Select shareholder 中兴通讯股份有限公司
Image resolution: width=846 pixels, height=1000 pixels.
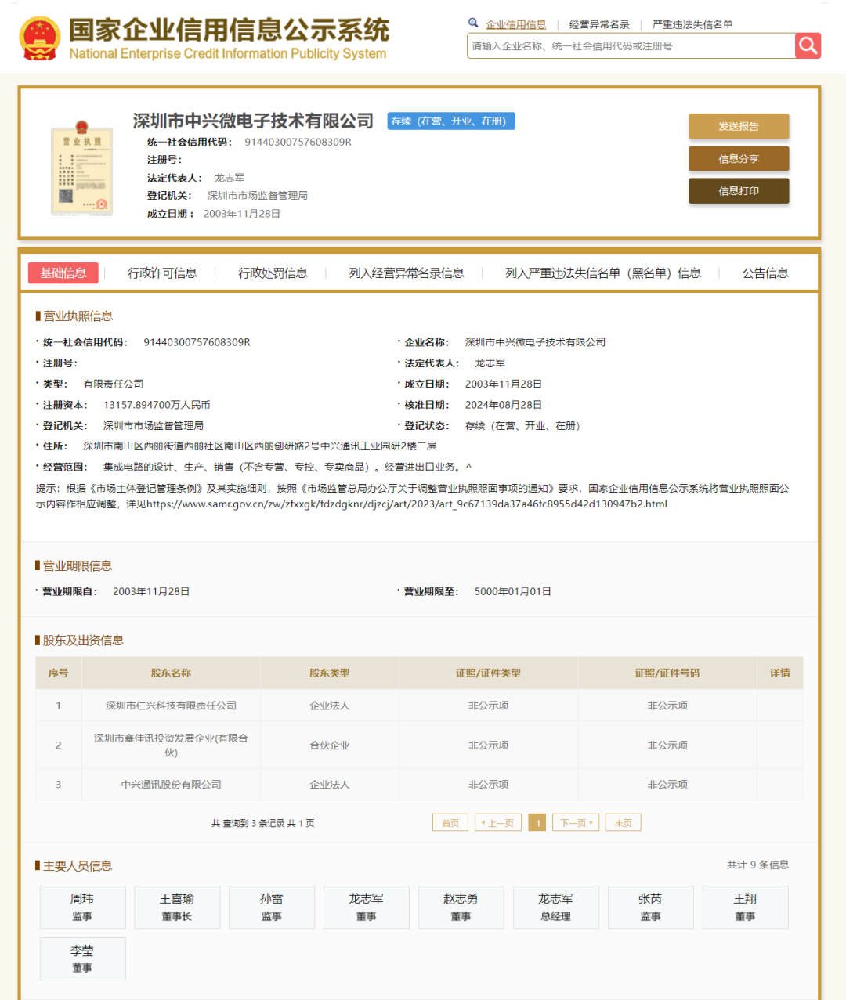click(171, 784)
